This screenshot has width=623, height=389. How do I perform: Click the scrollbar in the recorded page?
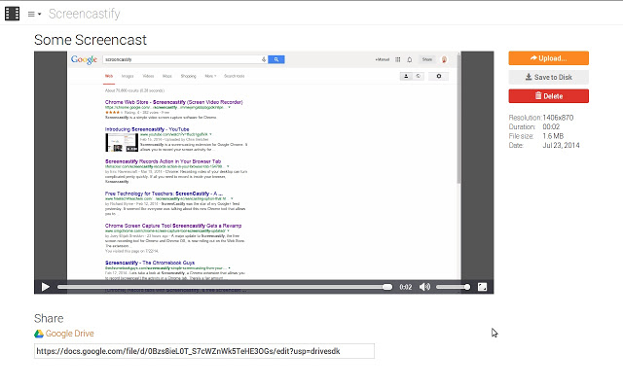click(458, 119)
